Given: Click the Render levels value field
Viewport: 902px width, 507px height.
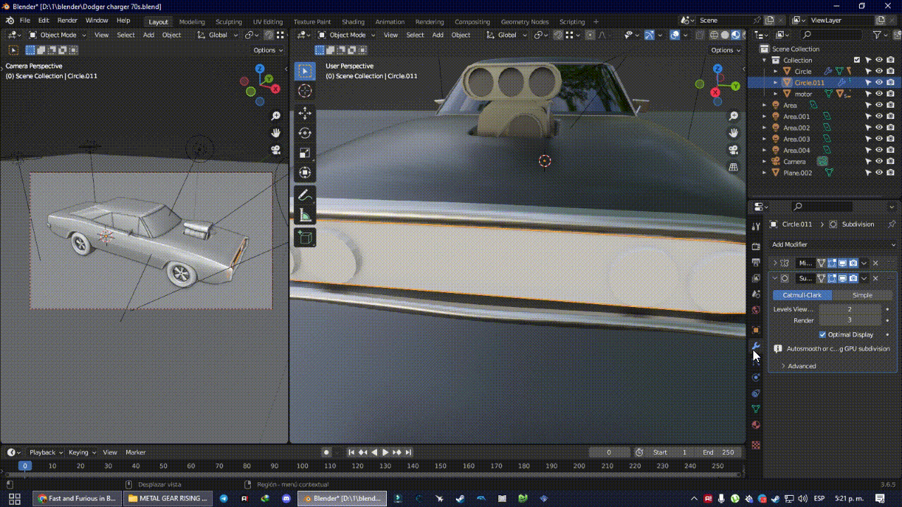Looking at the screenshot, I should point(850,320).
